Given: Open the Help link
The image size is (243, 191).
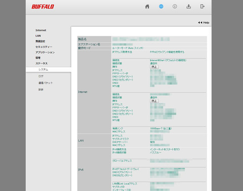Looking at the screenshot, I should pyautogui.click(x=204, y=23).
